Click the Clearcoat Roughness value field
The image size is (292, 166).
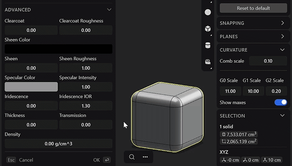click(86, 30)
